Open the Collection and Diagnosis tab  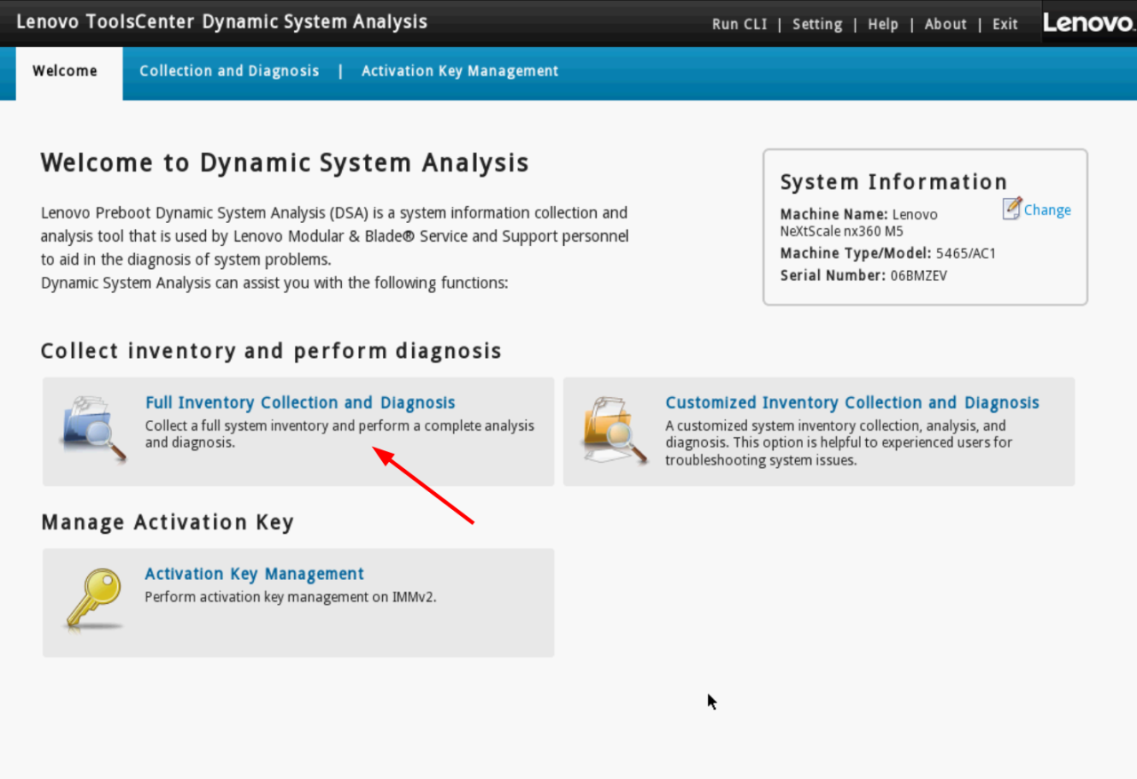tap(229, 71)
